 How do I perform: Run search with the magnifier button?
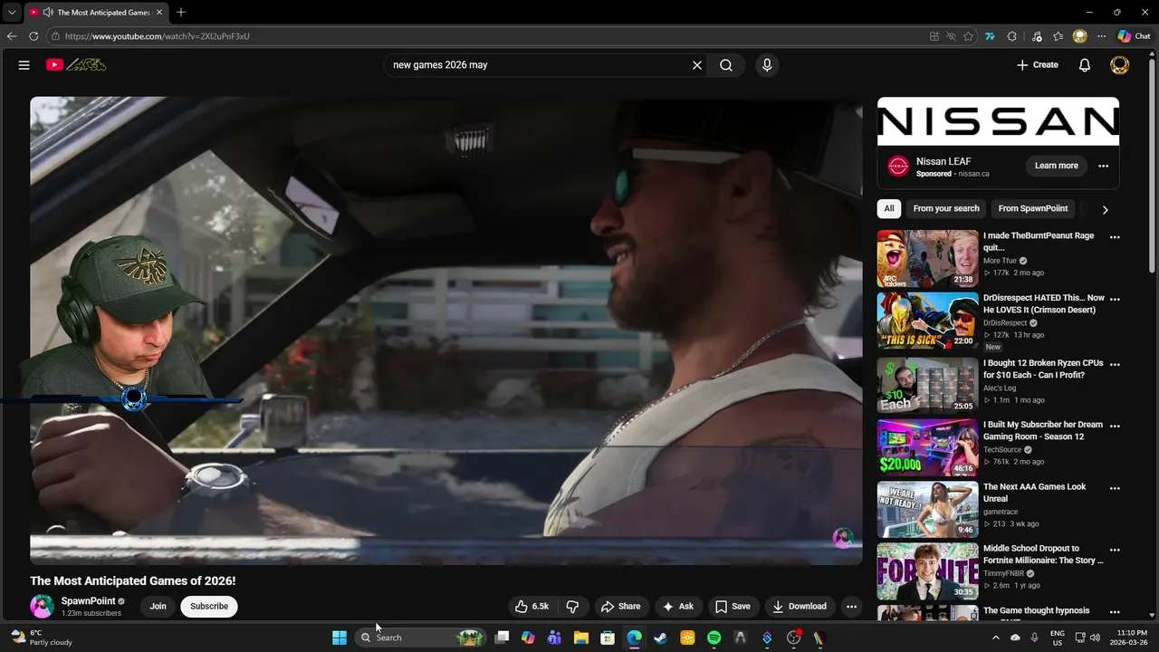(726, 65)
